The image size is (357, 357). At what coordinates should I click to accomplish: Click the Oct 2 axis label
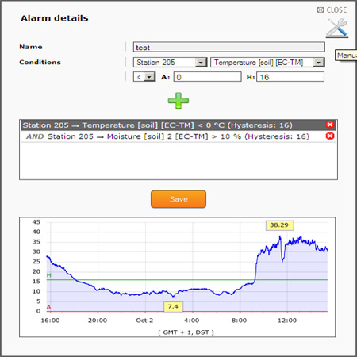(x=144, y=321)
